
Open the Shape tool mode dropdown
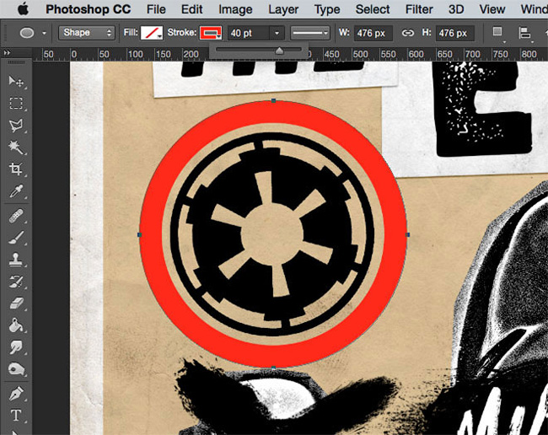point(86,33)
